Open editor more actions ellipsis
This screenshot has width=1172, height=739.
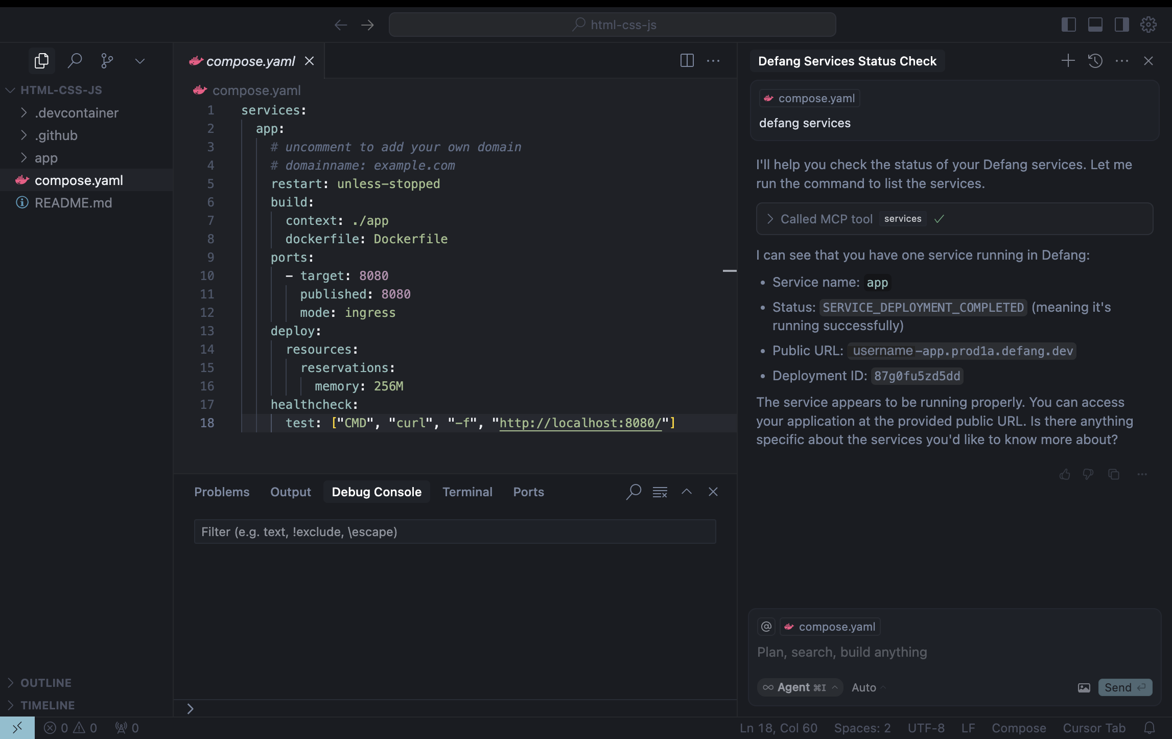coord(713,61)
